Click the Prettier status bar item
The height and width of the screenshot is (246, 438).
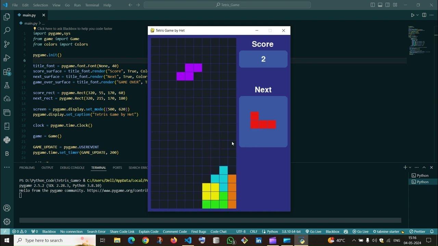click(x=417, y=231)
